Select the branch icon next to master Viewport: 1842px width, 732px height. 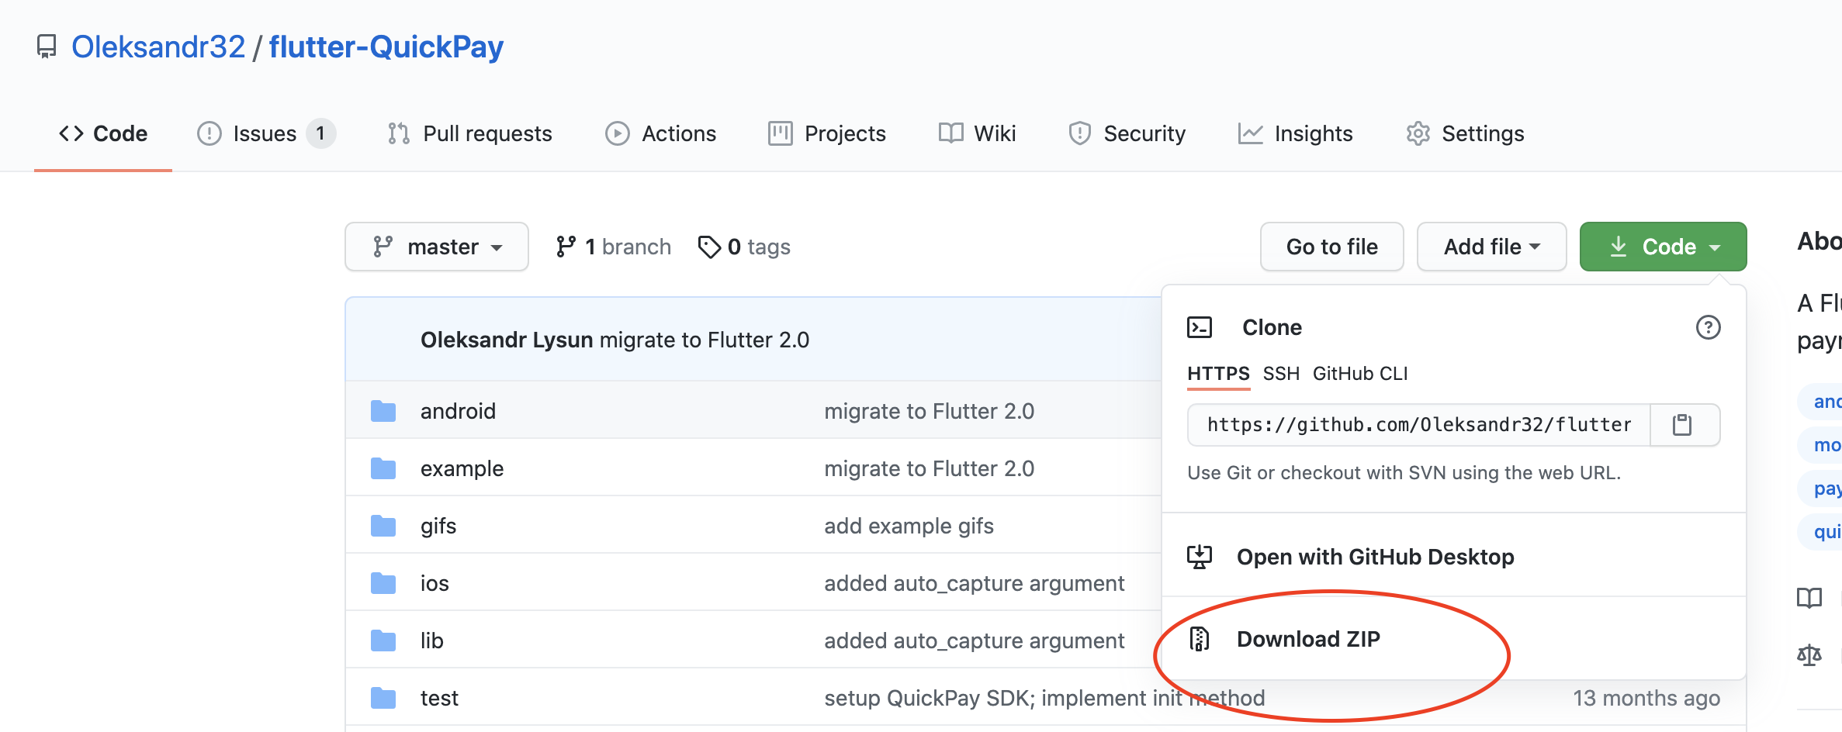click(382, 246)
